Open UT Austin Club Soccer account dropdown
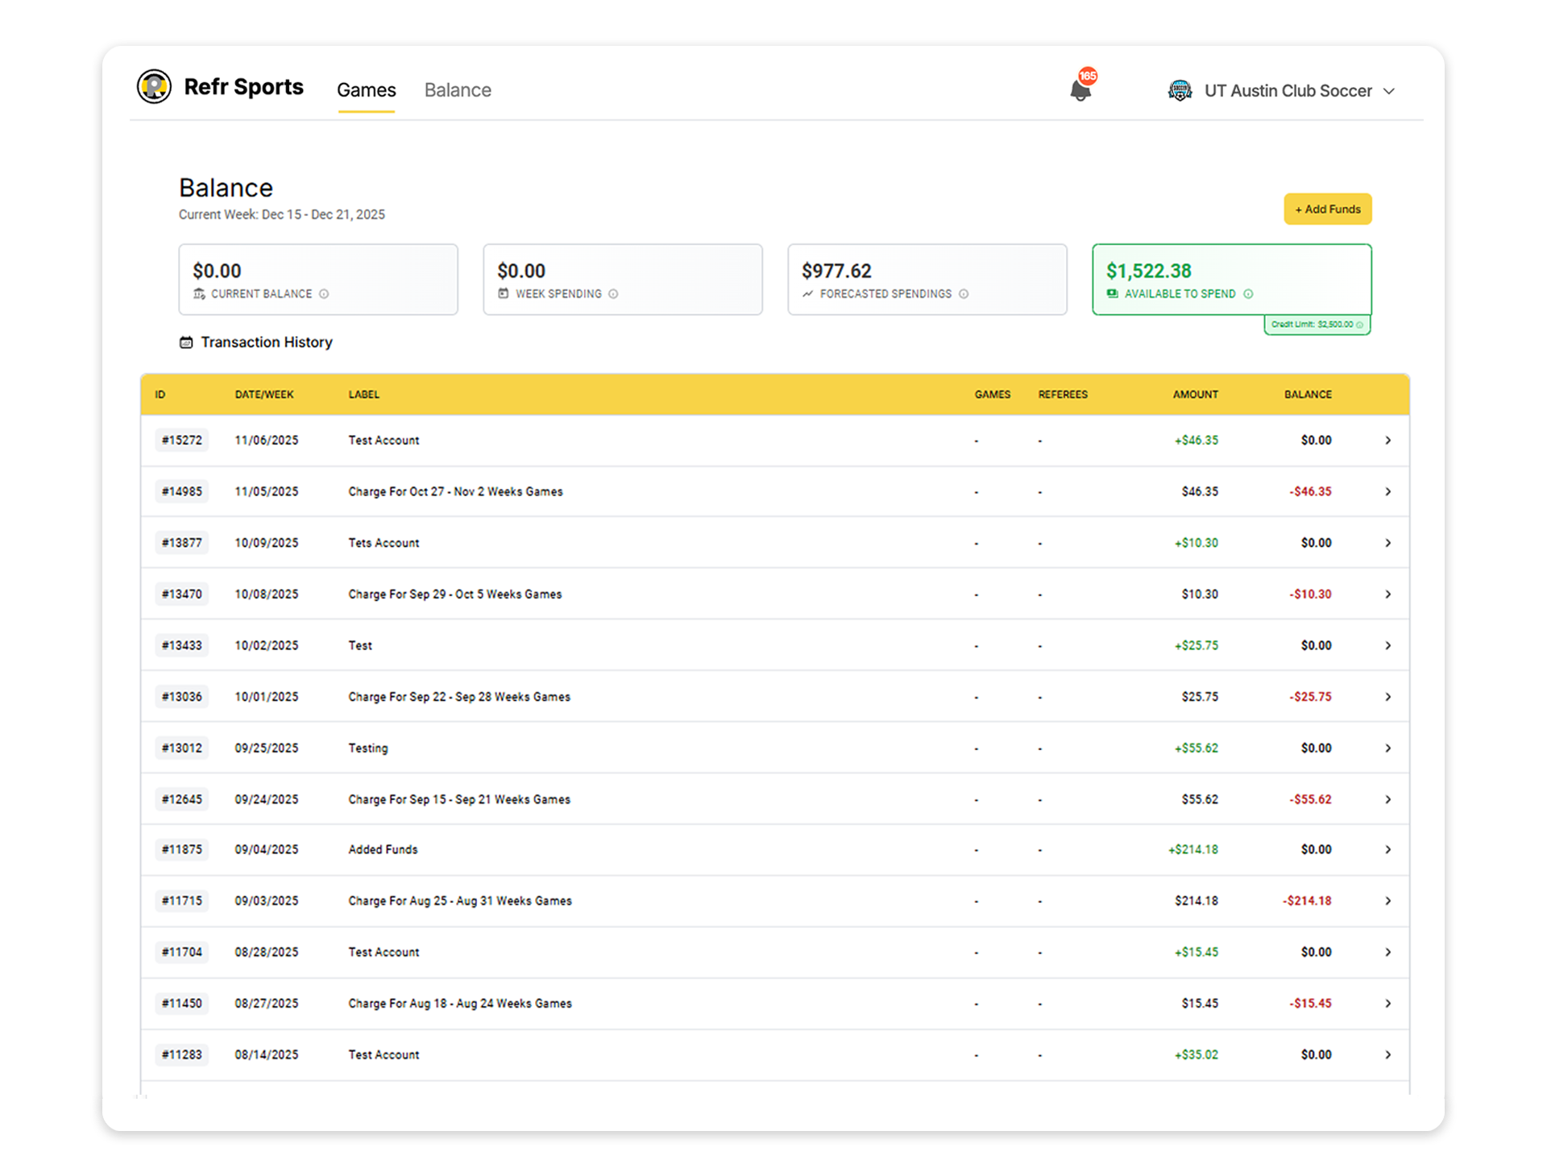 (x=1389, y=91)
